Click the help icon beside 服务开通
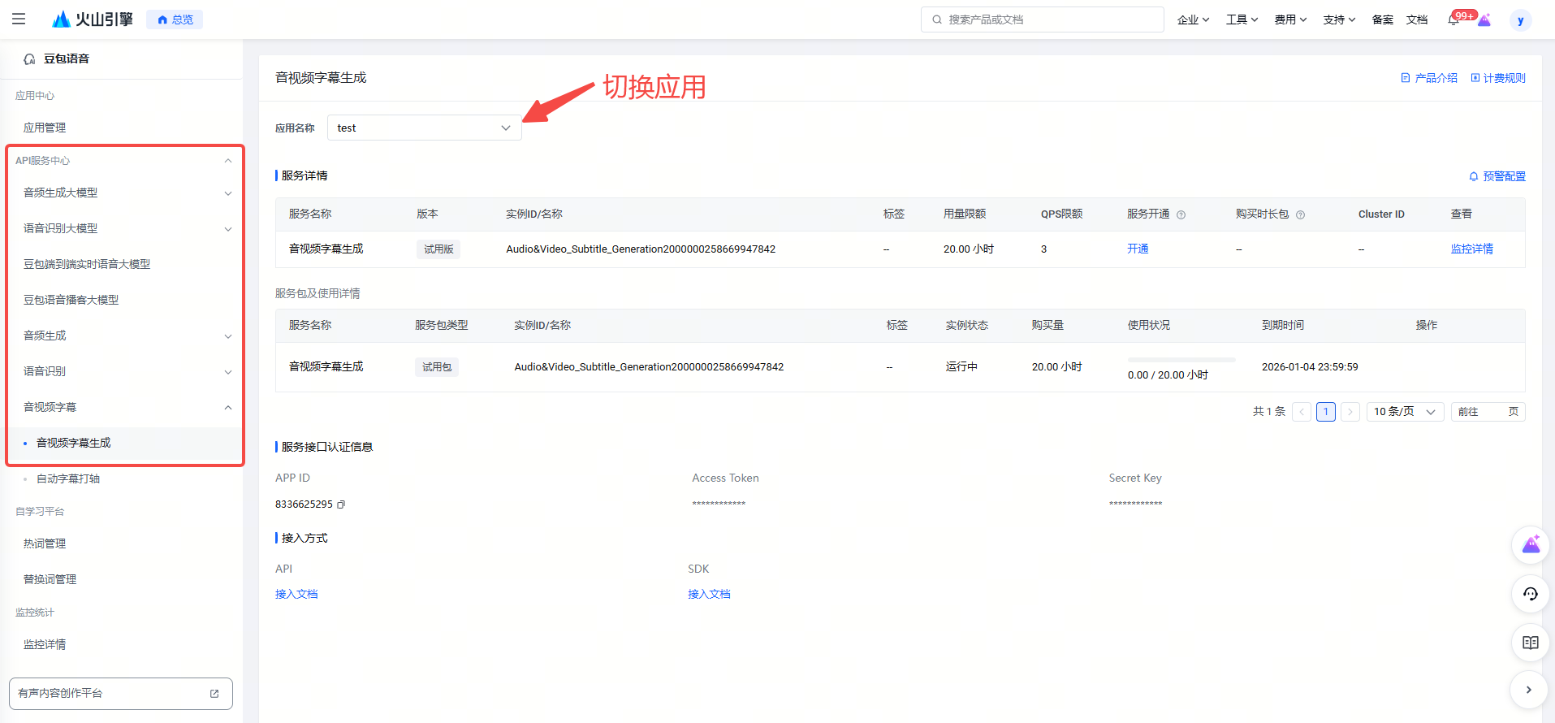 pos(1181,214)
